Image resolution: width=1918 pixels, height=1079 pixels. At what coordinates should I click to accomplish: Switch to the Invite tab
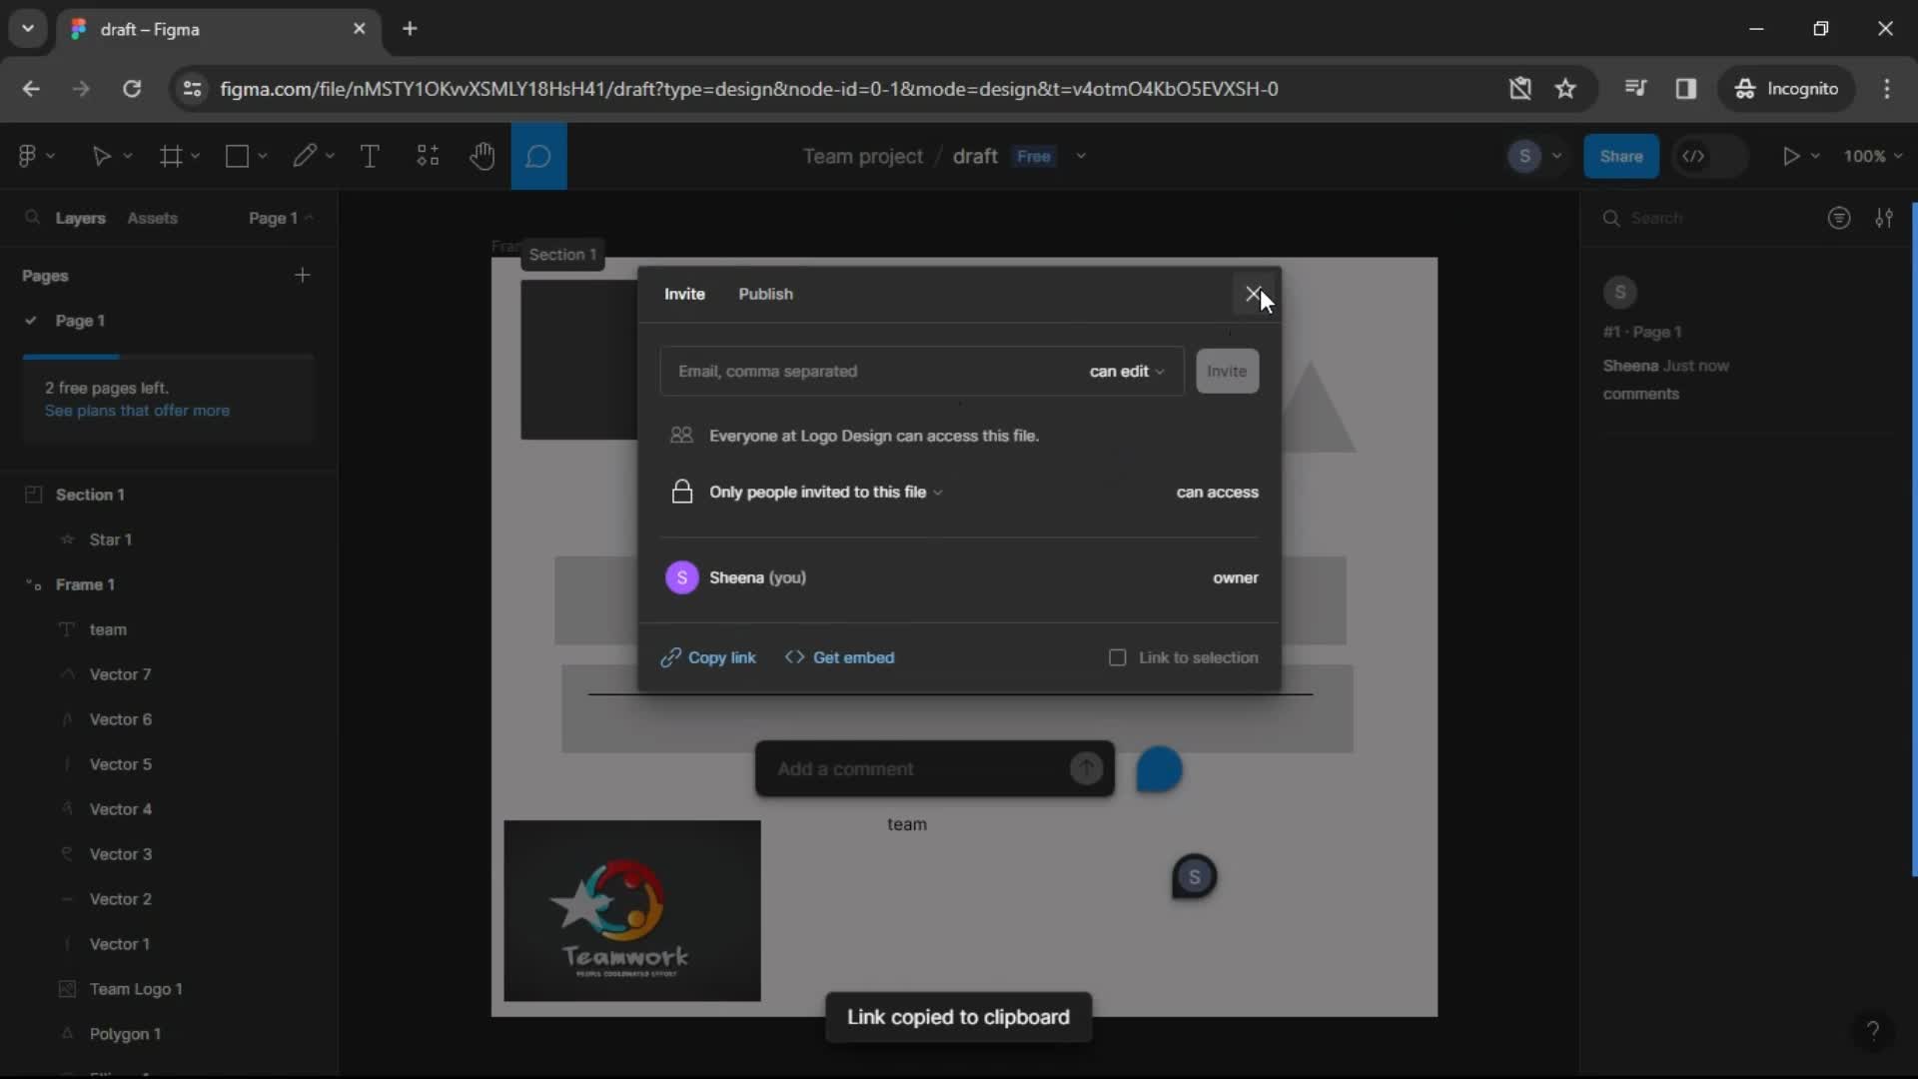pos(683,294)
